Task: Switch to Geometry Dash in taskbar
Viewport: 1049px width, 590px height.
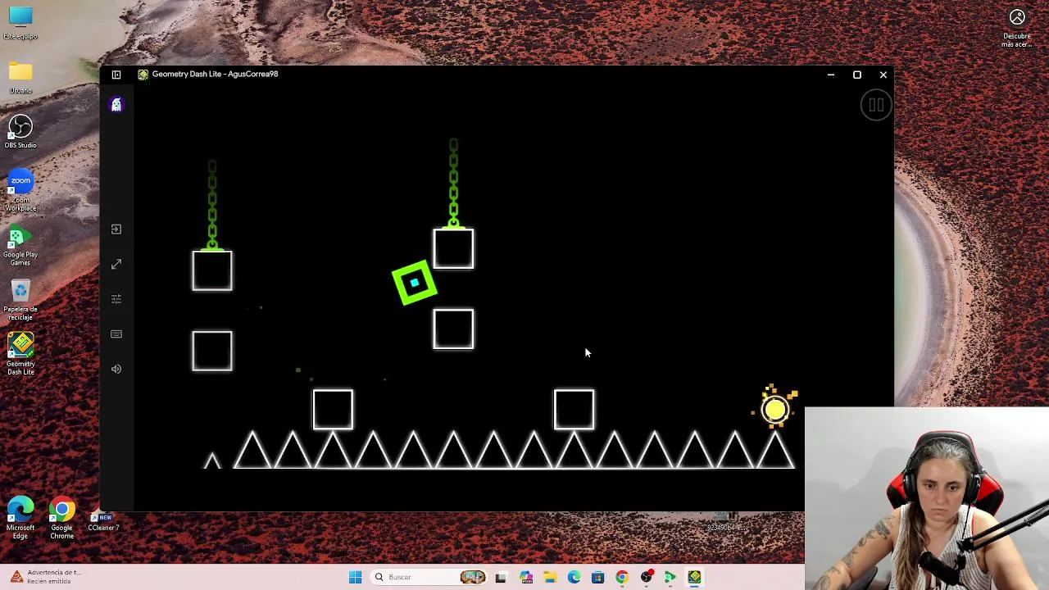Action: click(694, 577)
